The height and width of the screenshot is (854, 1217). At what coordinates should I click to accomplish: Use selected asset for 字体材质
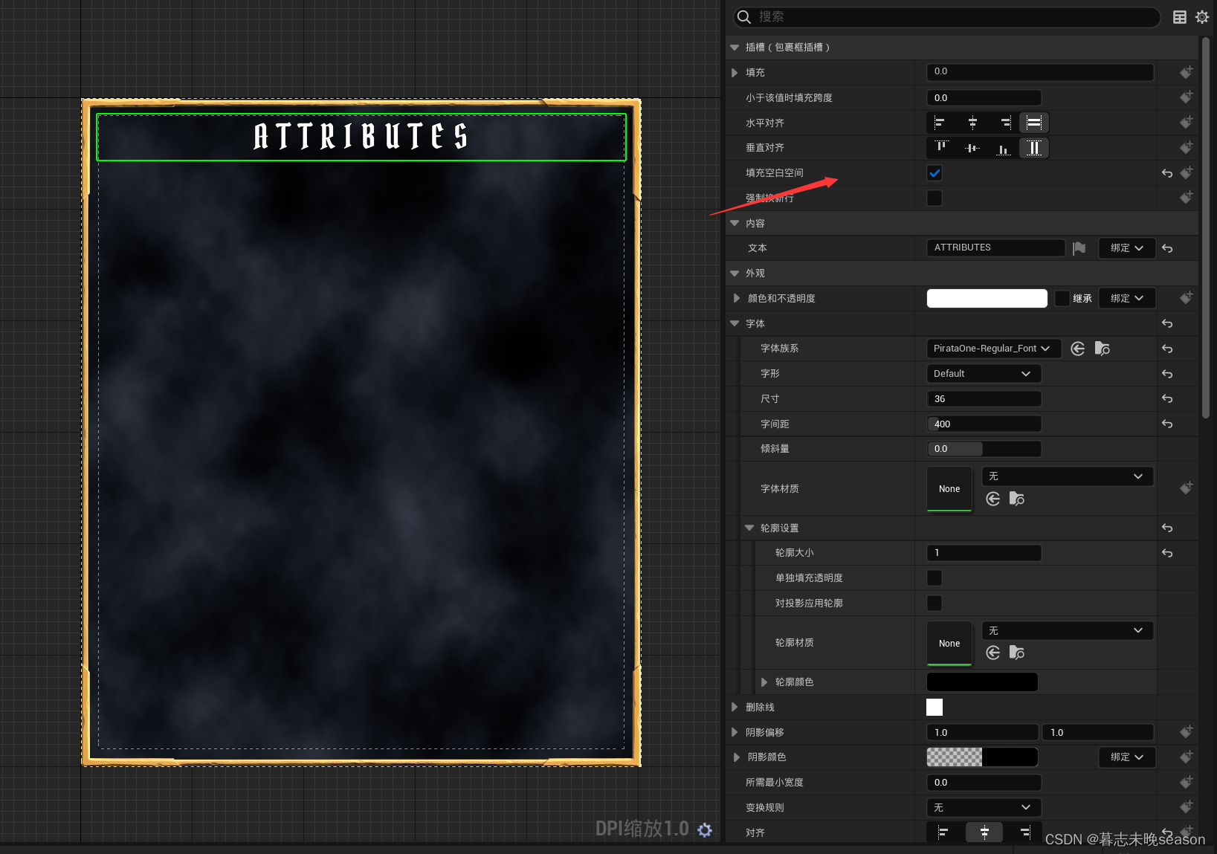(993, 499)
